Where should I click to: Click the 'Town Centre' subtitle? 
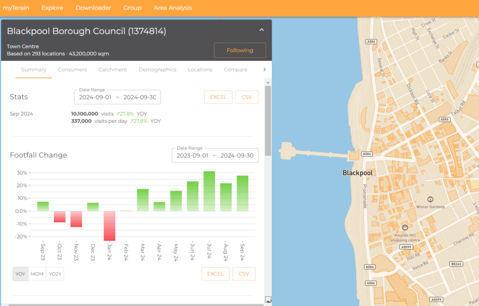pos(23,47)
